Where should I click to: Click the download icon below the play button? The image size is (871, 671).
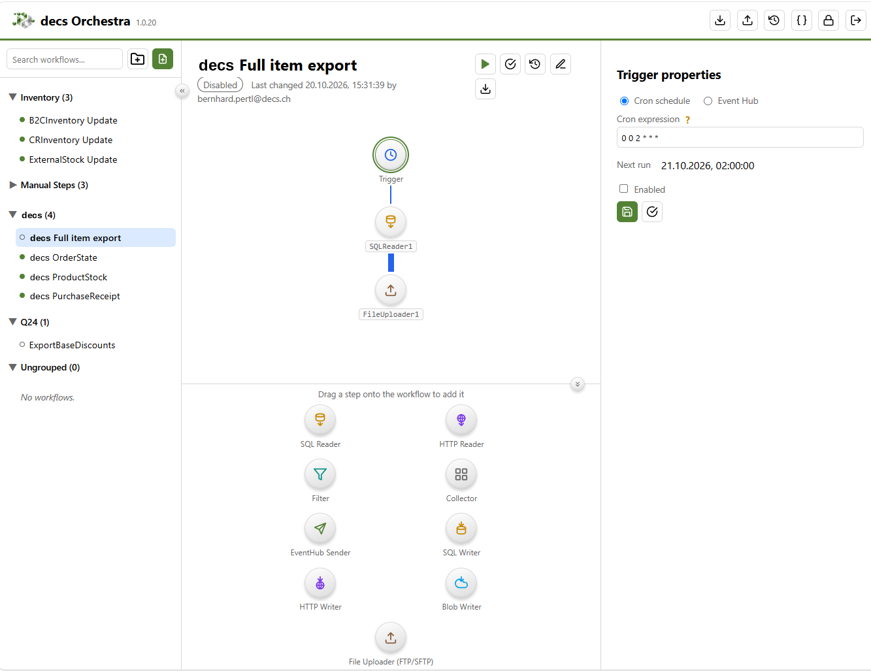(485, 89)
